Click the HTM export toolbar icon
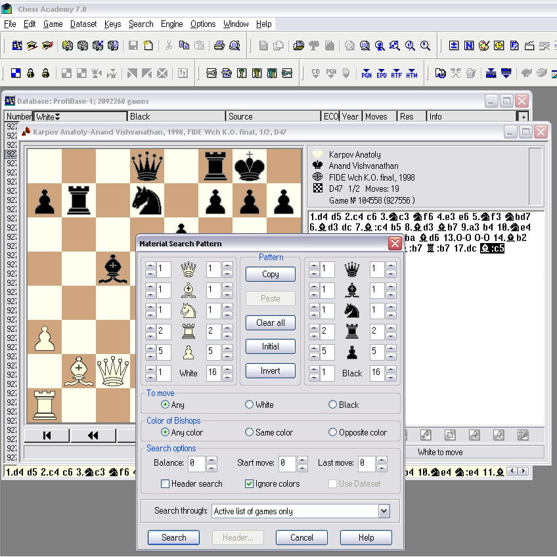Screen dimensions: 557x557 412,73
